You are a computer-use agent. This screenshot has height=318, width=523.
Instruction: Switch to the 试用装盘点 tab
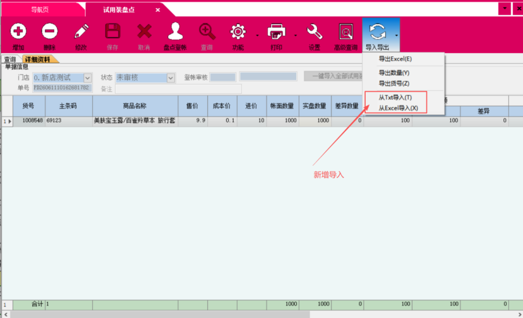pyautogui.click(x=119, y=10)
